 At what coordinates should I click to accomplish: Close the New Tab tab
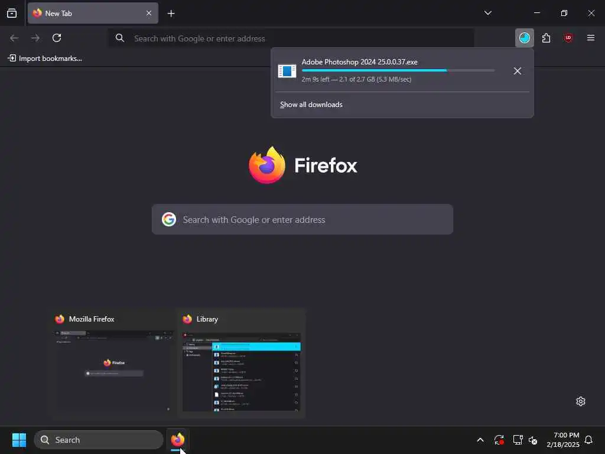(149, 13)
